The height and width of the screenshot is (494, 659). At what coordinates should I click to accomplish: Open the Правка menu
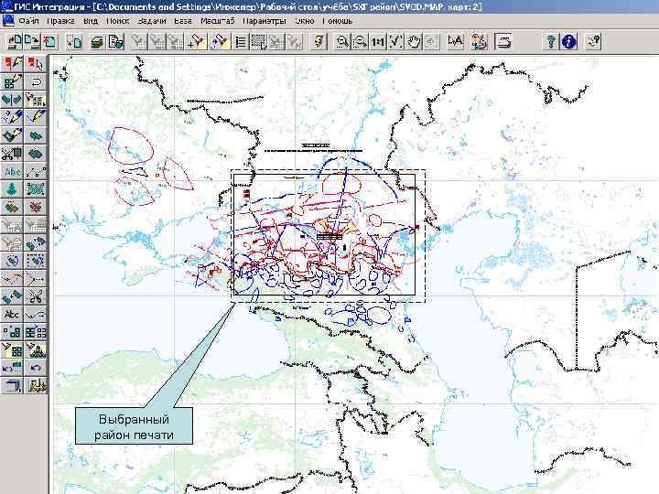point(60,20)
